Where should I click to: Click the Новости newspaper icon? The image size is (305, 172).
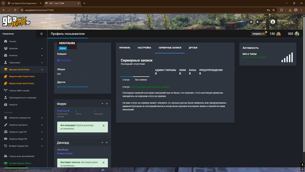click(x=5, y=105)
